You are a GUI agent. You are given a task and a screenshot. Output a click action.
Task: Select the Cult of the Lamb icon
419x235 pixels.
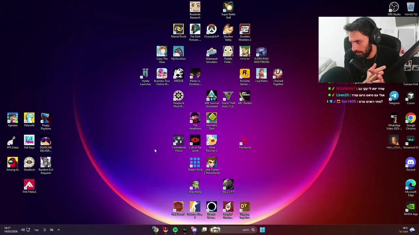tap(195, 143)
